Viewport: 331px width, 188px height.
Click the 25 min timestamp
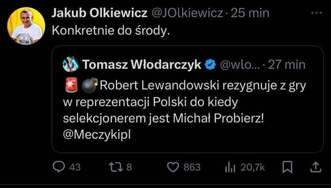(x=250, y=13)
